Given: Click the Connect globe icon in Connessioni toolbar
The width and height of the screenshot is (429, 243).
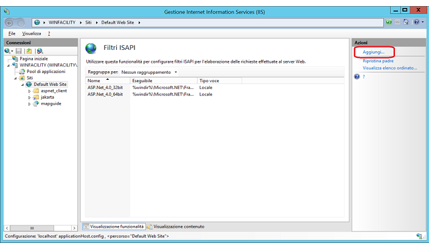Looking at the screenshot, I should tap(7, 51).
